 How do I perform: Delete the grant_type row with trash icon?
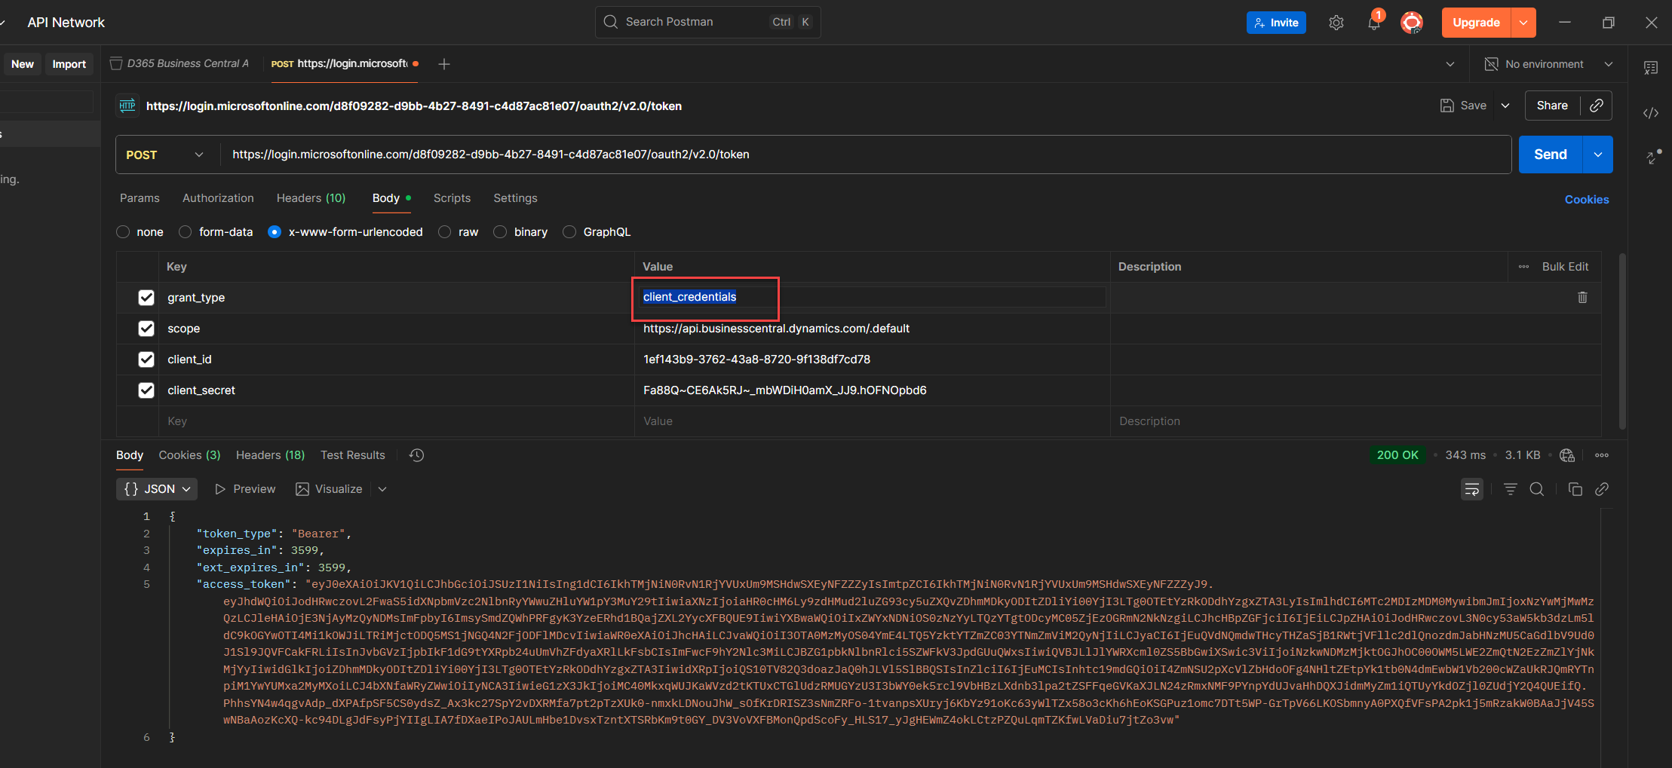pyautogui.click(x=1582, y=298)
